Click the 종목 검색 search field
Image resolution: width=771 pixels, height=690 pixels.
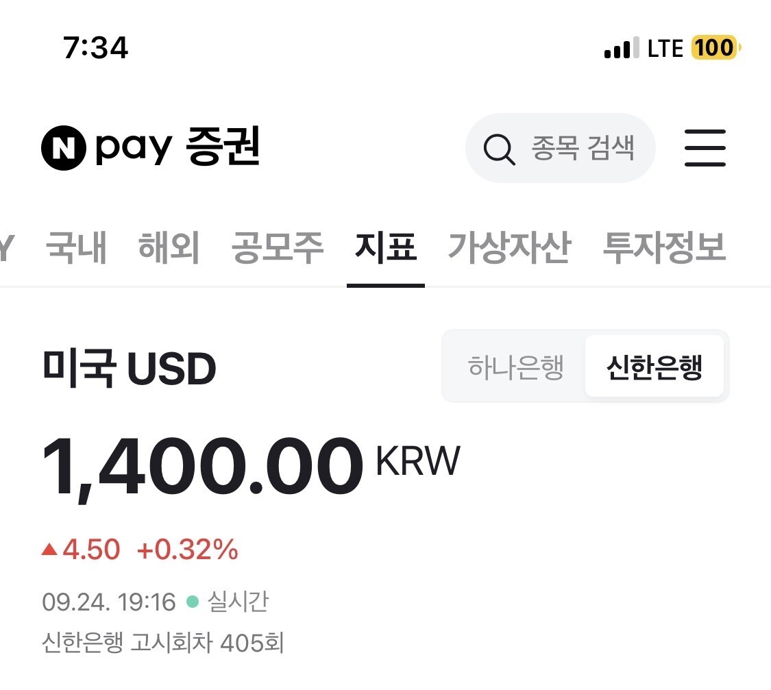582,148
